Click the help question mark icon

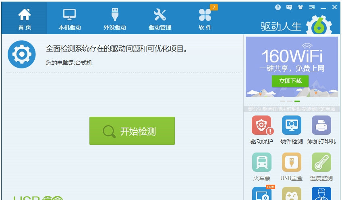[278, 7]
